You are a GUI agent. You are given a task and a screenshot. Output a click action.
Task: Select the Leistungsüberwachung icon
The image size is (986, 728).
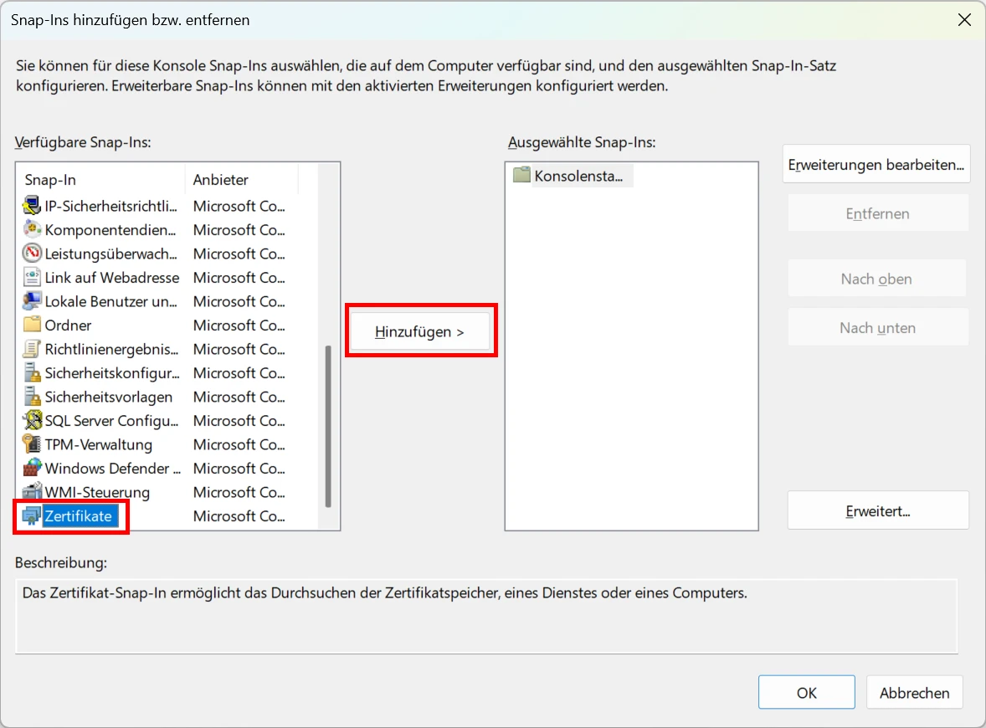[32, 254]
